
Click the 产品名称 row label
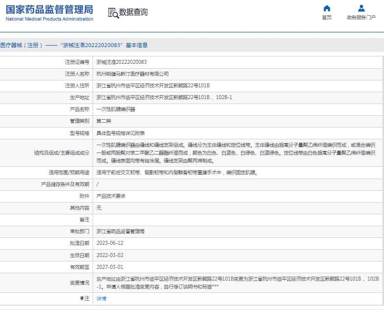click(79, 109)
